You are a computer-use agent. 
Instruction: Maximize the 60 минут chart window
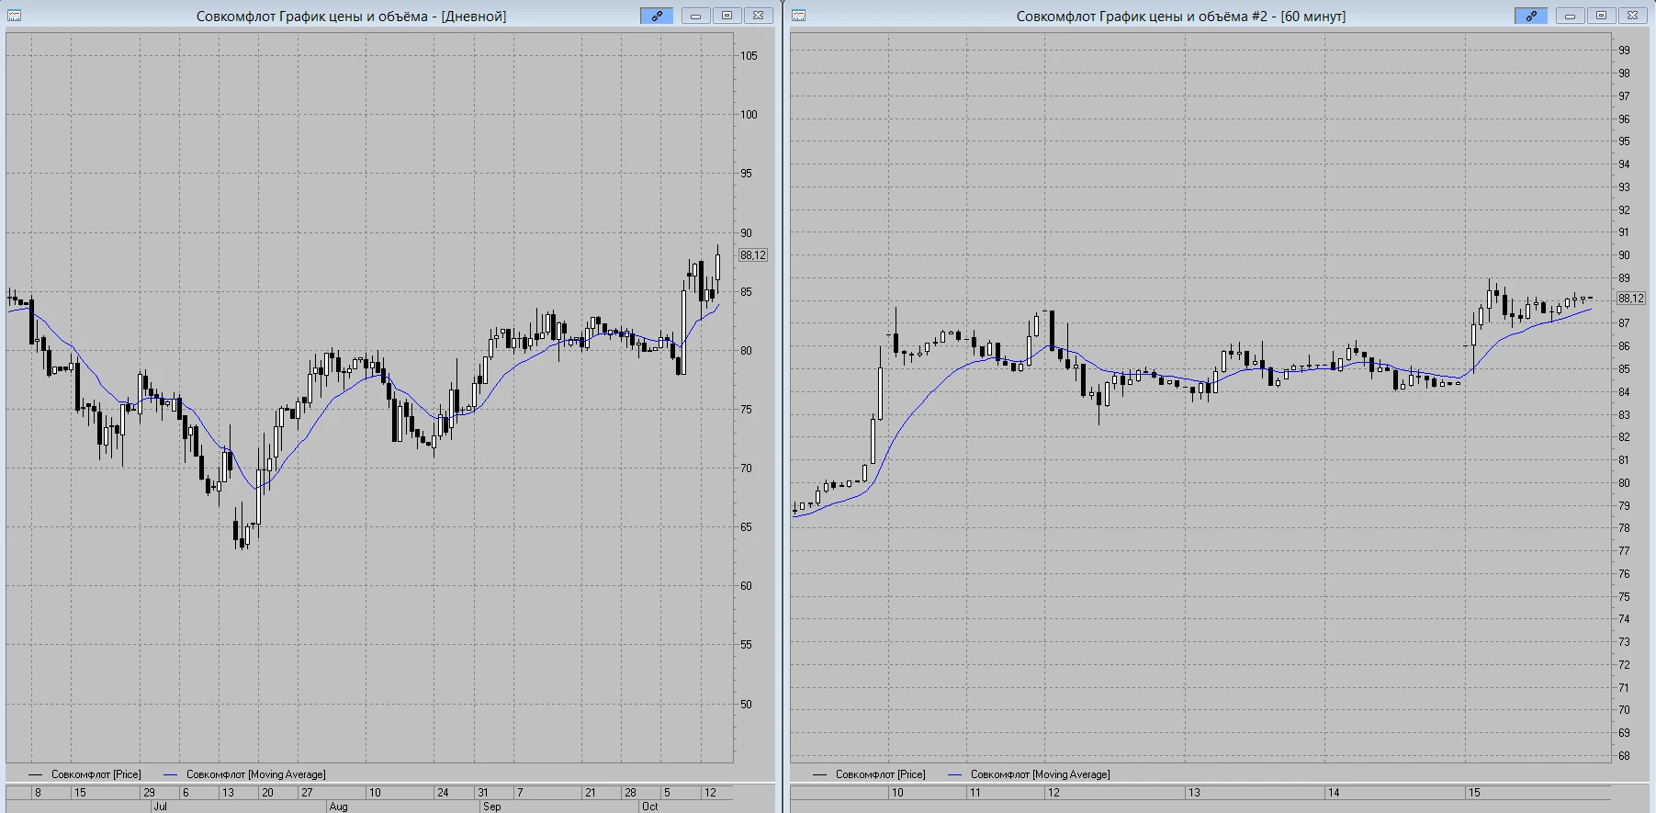(1602, 16)
